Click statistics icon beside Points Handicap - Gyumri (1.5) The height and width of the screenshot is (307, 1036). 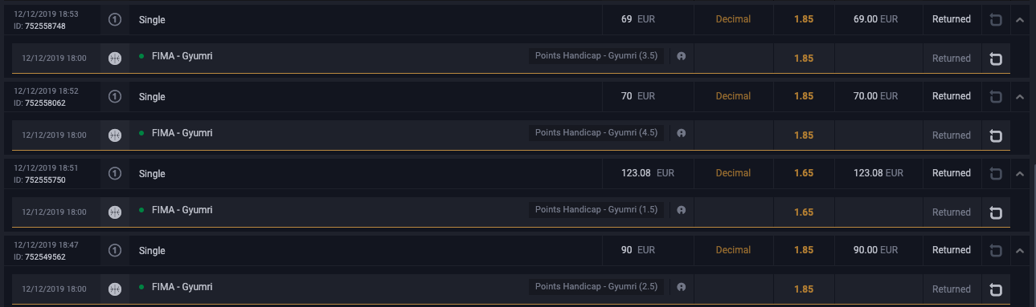pos(681,210)
